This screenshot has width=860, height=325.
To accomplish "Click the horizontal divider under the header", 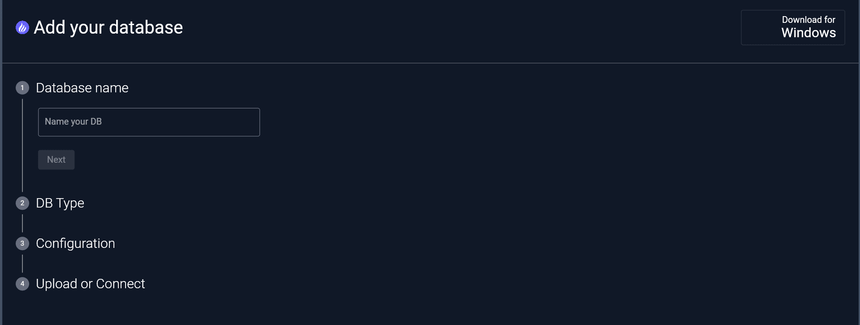I will [x=430, y=63].
